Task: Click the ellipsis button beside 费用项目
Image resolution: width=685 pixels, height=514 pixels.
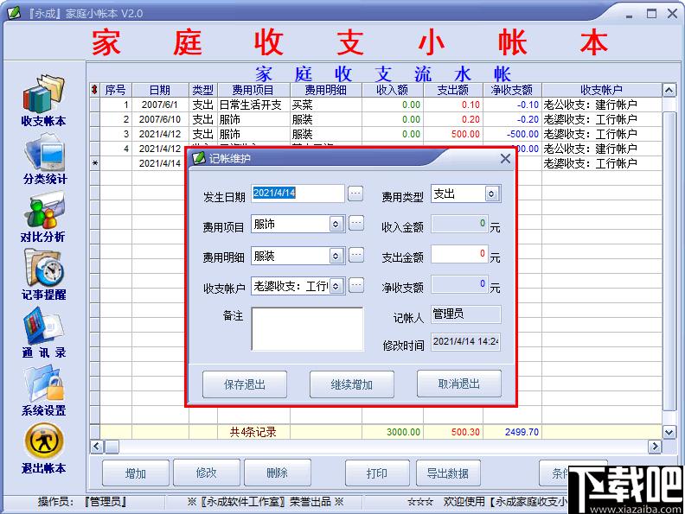Action: pos(356,224)
